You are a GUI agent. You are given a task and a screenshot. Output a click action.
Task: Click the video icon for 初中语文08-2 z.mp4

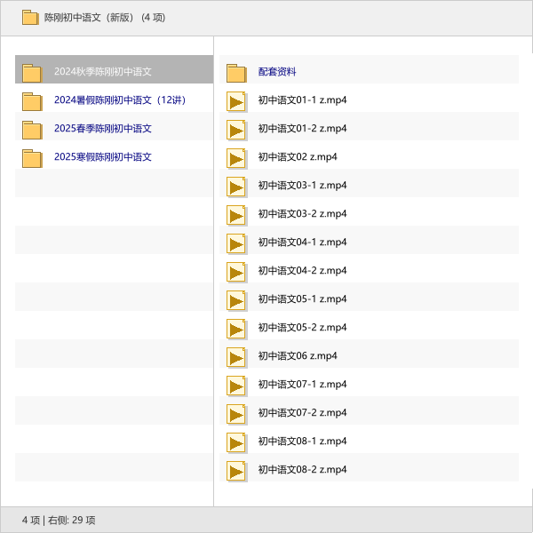(x=236, y=471)
